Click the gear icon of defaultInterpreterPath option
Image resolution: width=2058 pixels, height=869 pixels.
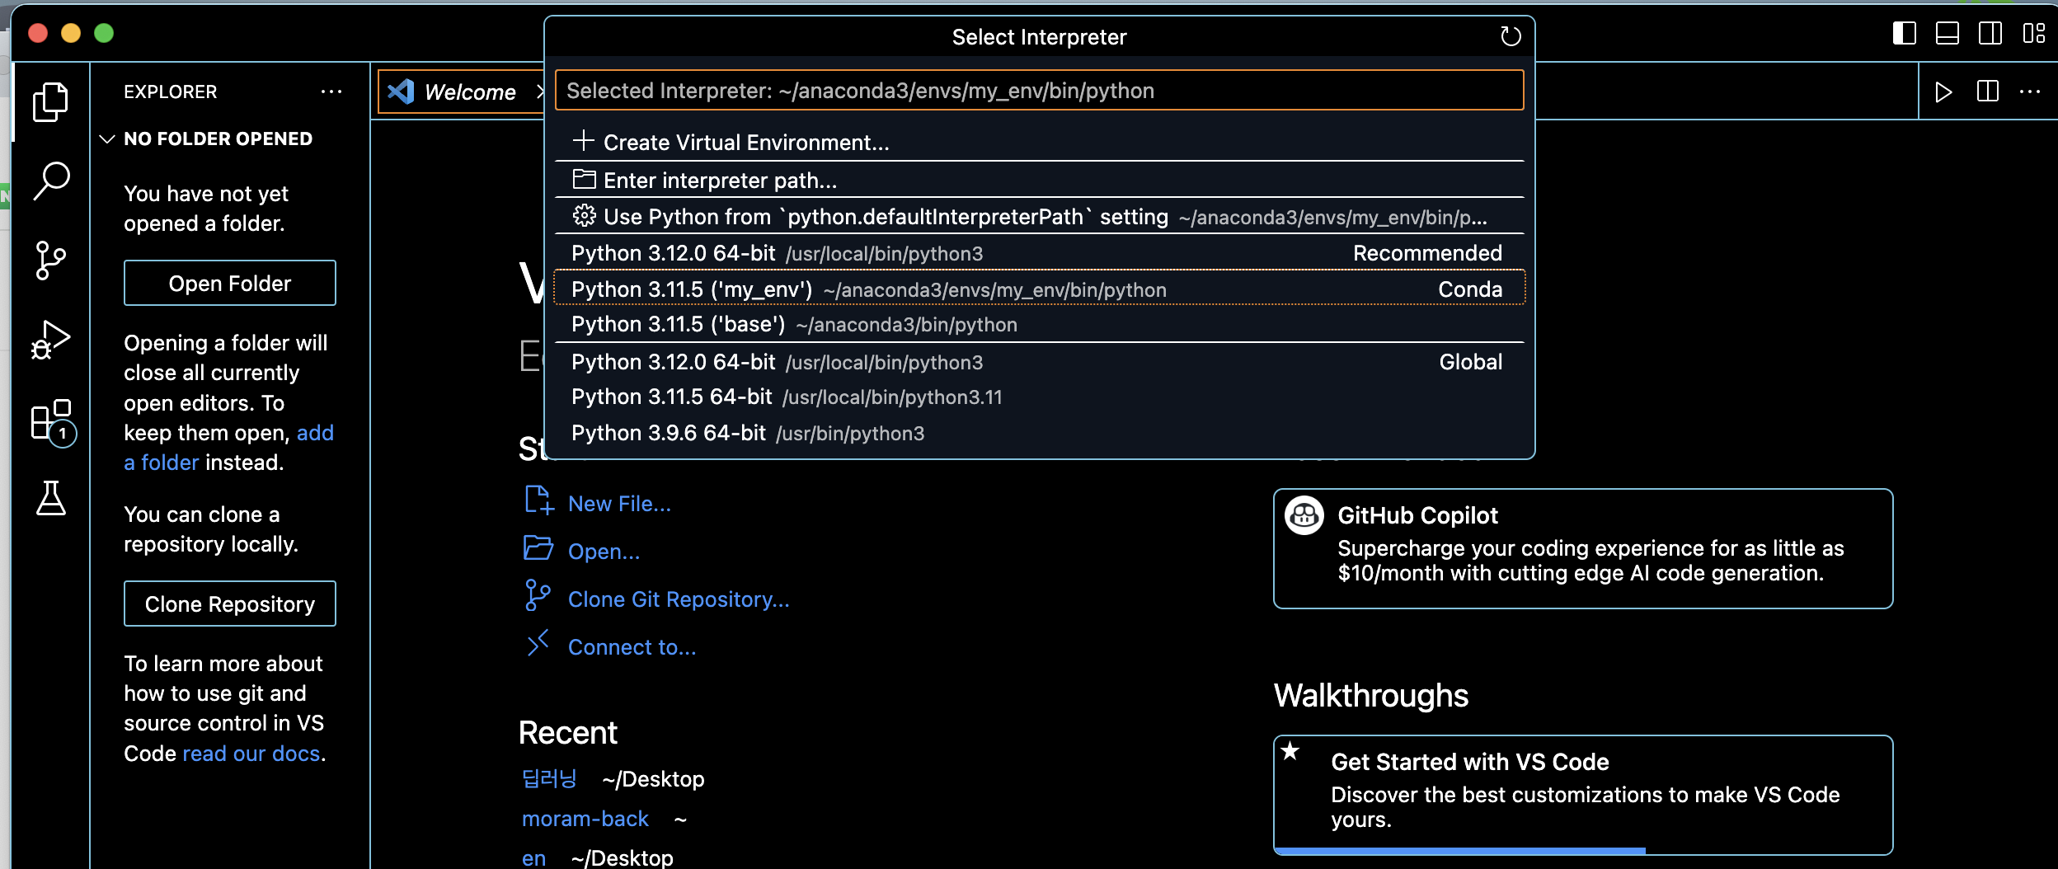[584, 216]
